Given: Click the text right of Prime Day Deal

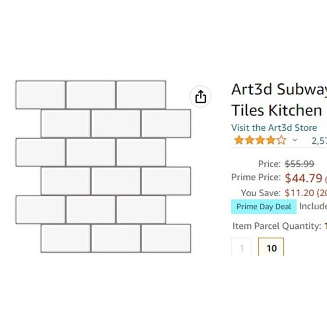Looking at the screenshot, I should (313, 207).
